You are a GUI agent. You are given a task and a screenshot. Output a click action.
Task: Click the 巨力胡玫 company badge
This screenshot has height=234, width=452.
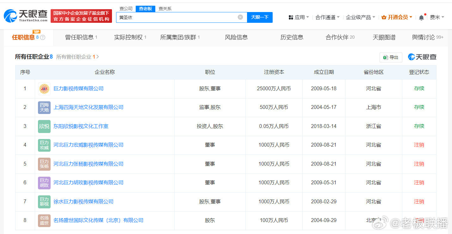click(44, 183)
